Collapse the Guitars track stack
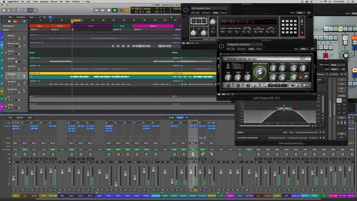Viewport: 357px width, 201px height. [6, 52]
